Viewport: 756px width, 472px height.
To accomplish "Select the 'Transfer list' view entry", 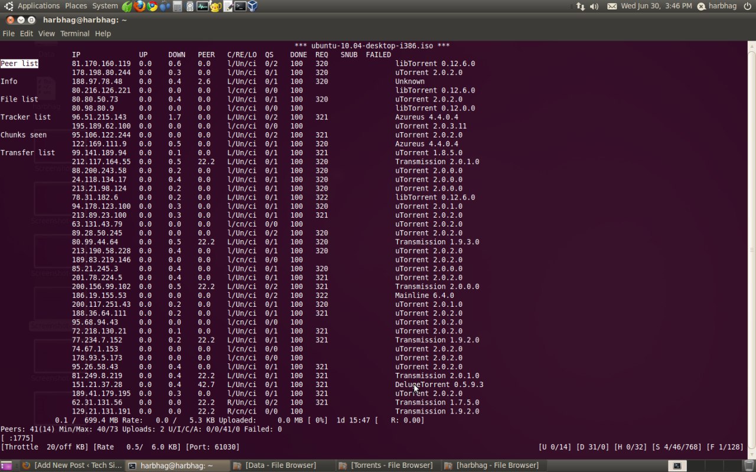I will (28, 152).
